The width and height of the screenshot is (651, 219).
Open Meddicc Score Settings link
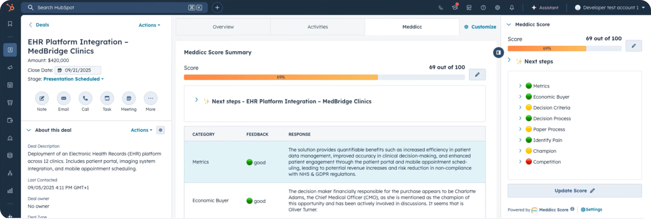591,209
